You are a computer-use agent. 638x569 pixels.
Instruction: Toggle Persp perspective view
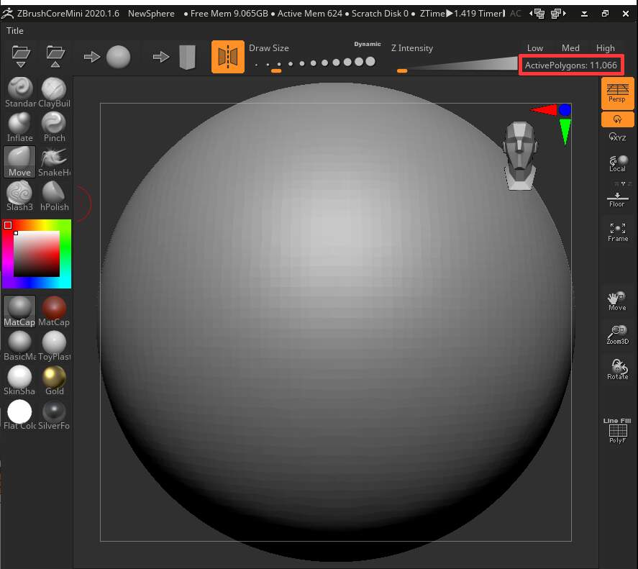pos(618,94)
